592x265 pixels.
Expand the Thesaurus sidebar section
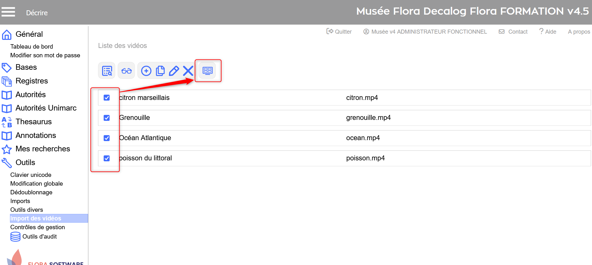33,122
